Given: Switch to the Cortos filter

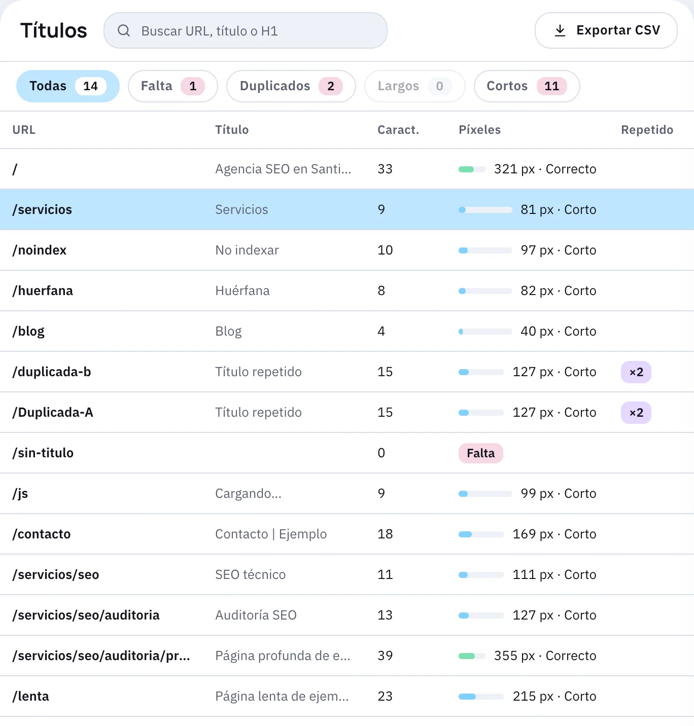Looking at the screenshot, I should 527,86.
